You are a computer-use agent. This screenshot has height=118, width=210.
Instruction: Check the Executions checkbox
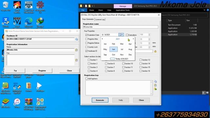(127, 35)
